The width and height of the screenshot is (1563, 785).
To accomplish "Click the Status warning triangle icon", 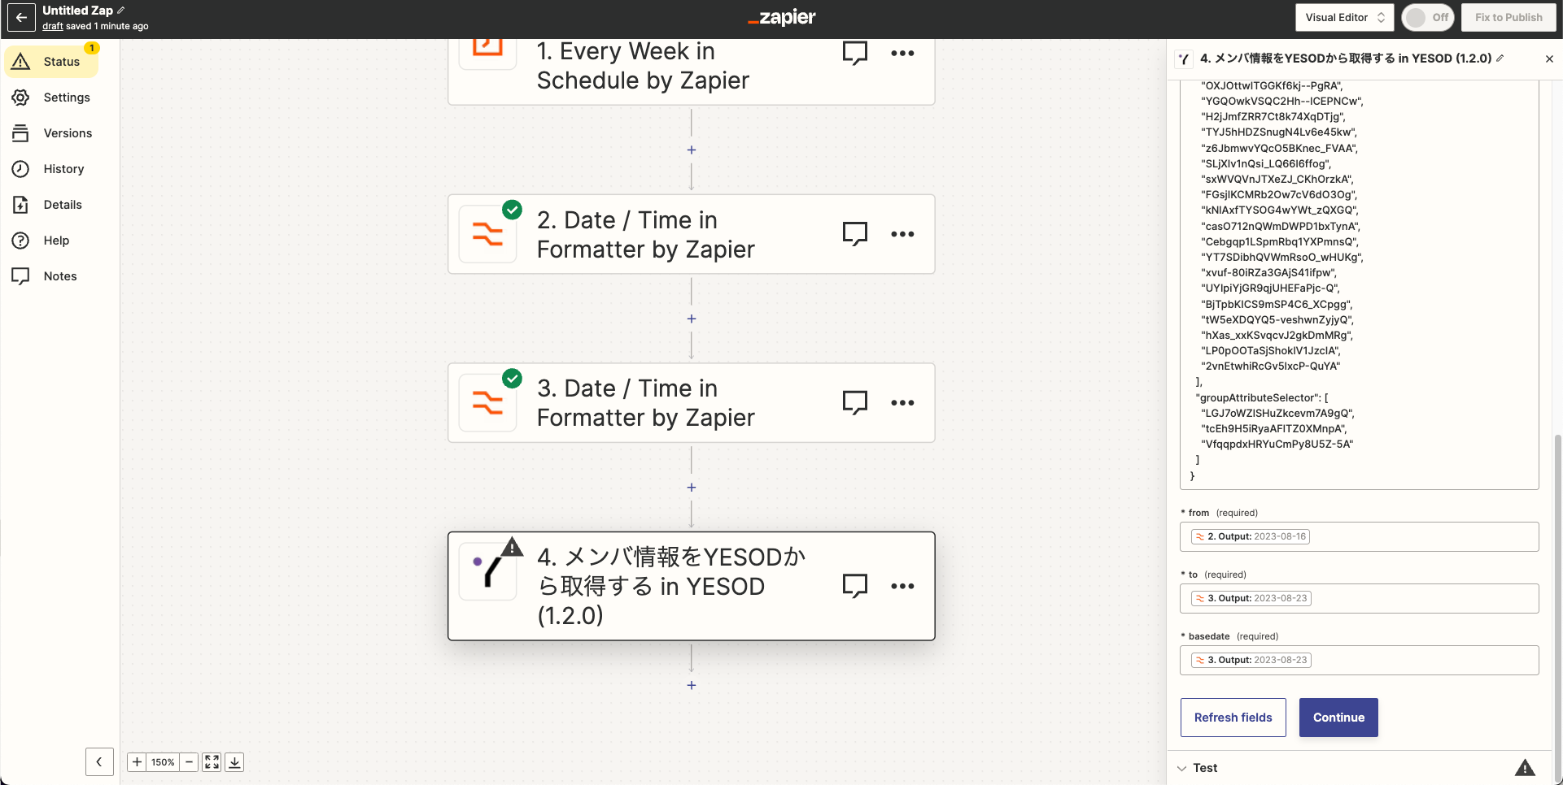I will click(21, 62).
